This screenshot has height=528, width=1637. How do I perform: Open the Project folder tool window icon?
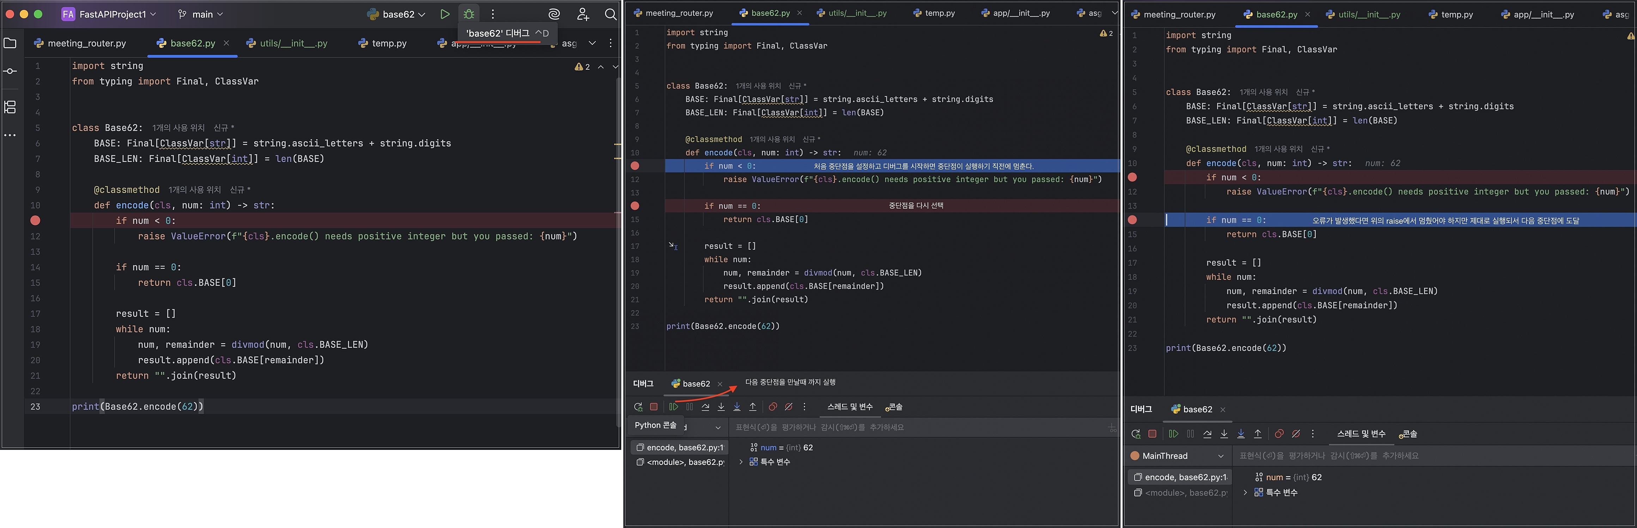tap(10, 43)
